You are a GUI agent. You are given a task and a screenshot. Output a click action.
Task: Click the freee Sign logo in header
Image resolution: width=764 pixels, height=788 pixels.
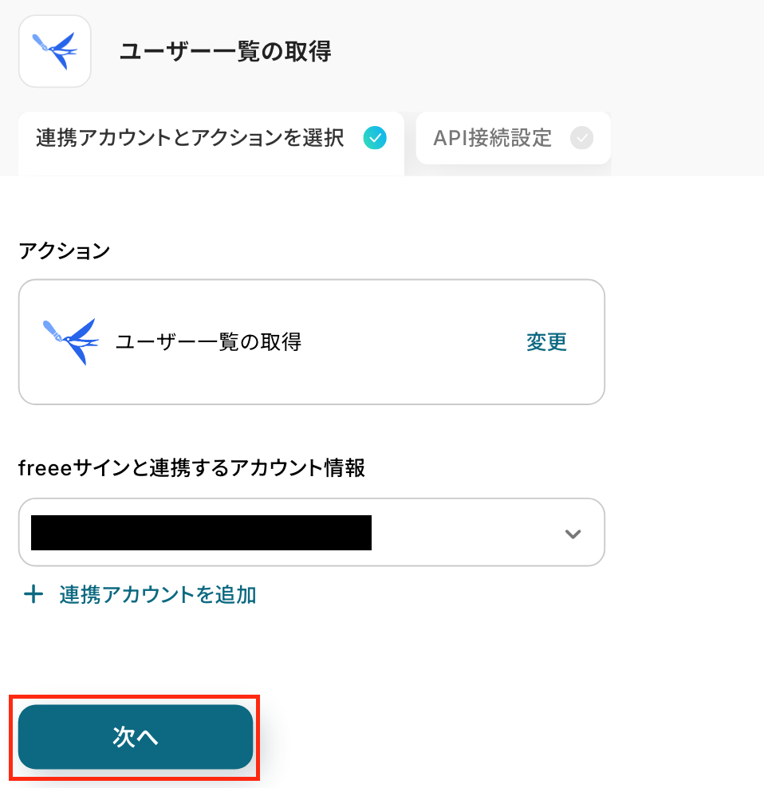pyautogui.click(x=54, y=50)
